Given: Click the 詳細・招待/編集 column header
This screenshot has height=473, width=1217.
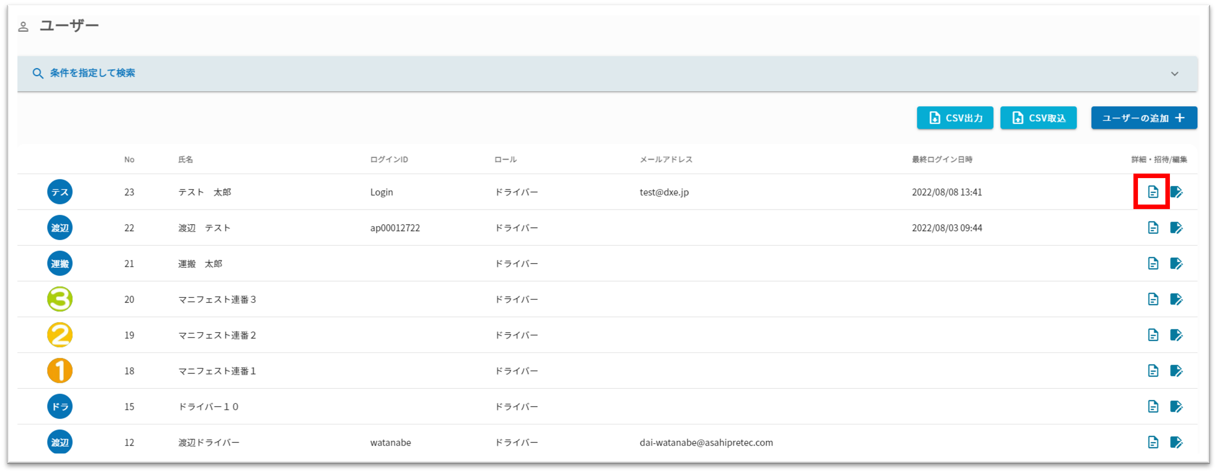Looking at the screenshot, I should tap(1159, 160).
